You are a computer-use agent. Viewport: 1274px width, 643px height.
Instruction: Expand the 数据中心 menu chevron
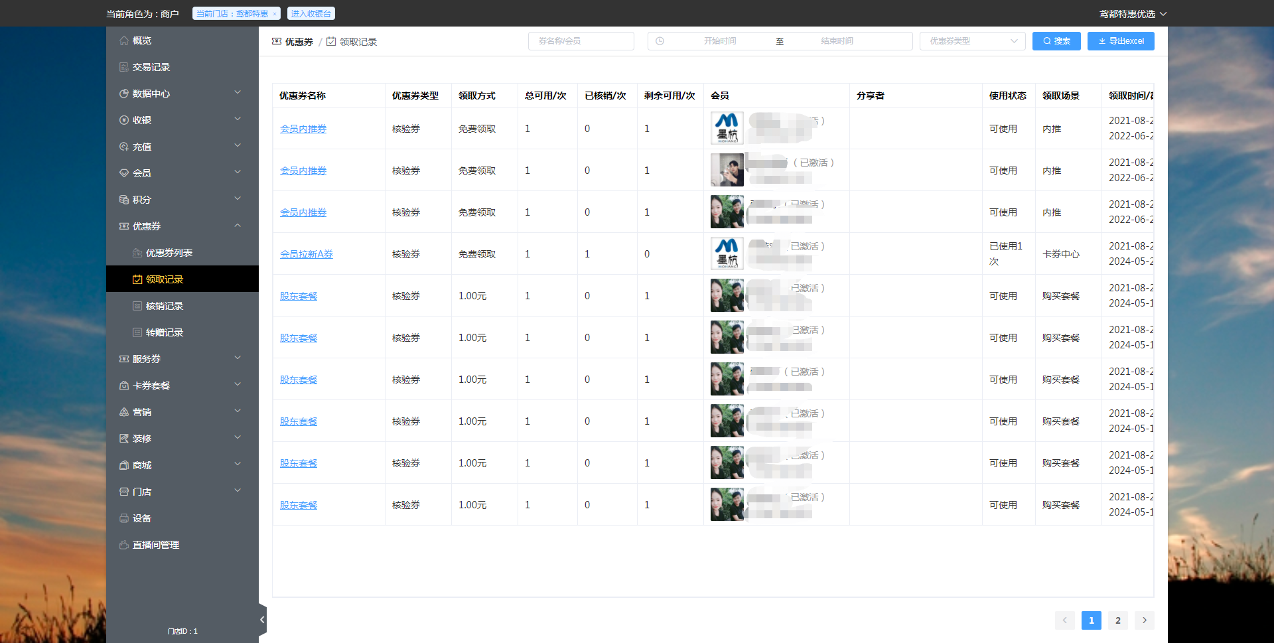pyautogui.click(x=238, y=93)
